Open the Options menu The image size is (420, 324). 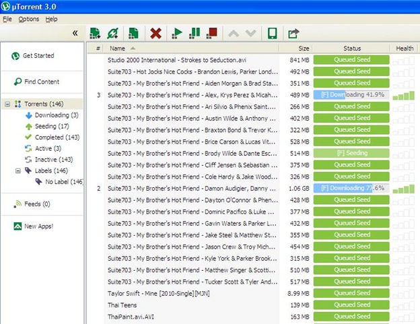tap(29, 19)
